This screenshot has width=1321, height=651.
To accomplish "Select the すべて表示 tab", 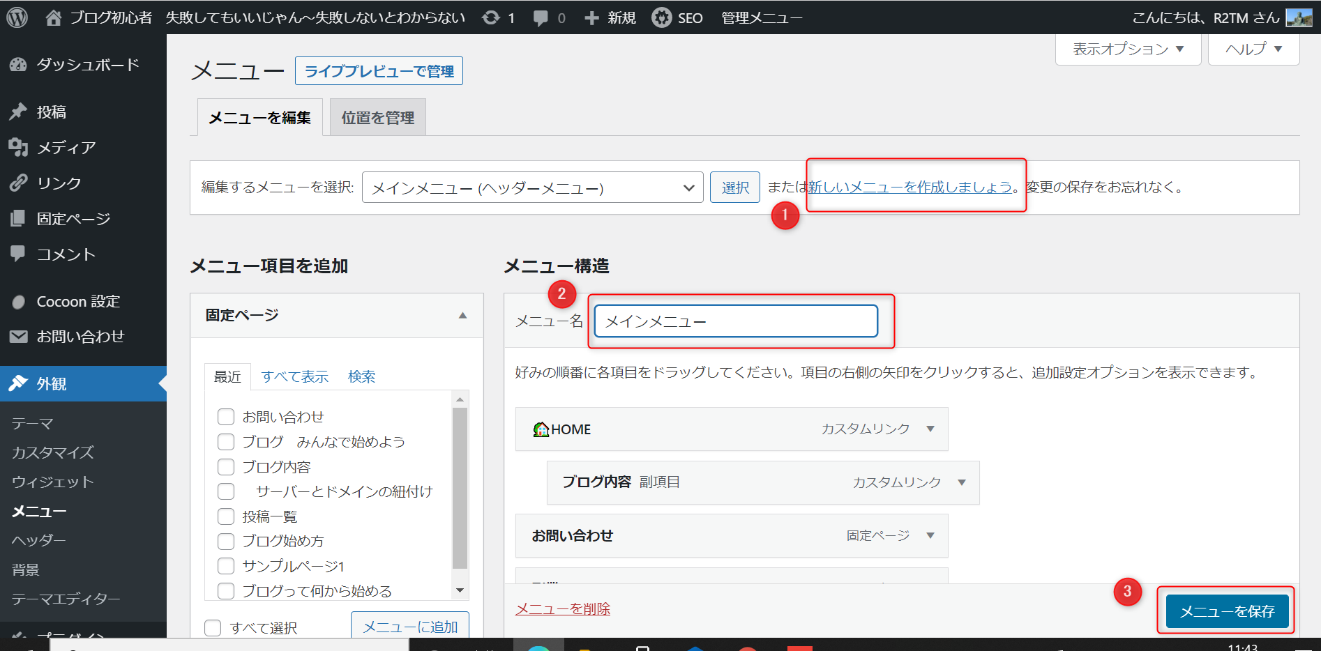I will (x=294, y=376).
